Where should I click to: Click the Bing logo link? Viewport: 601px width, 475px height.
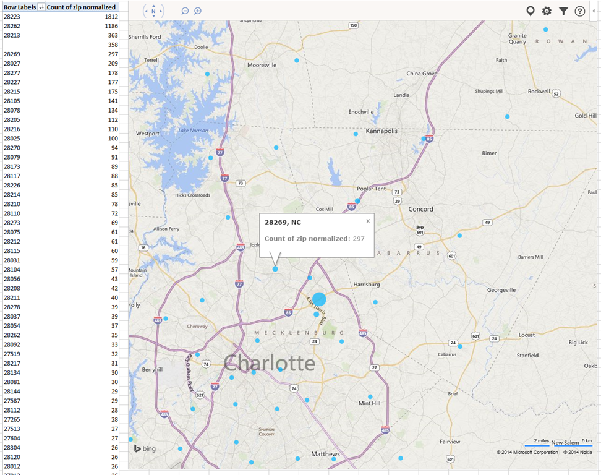click(145, 448)
